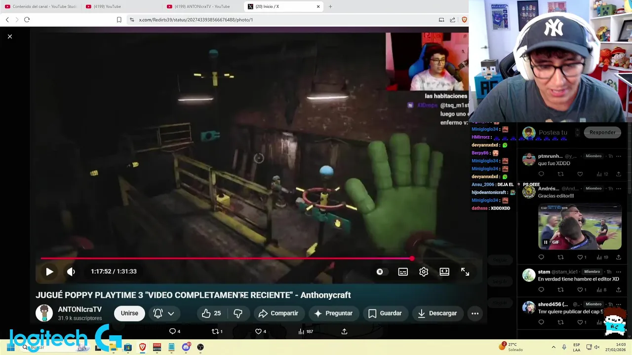Open the cast/screen icon in the address bar

[x=441, y=20]
